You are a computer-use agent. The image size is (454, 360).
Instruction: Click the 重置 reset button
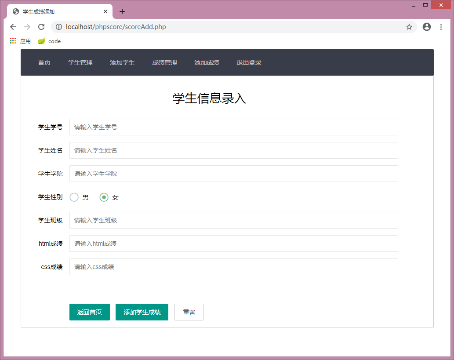click(189, 312)
